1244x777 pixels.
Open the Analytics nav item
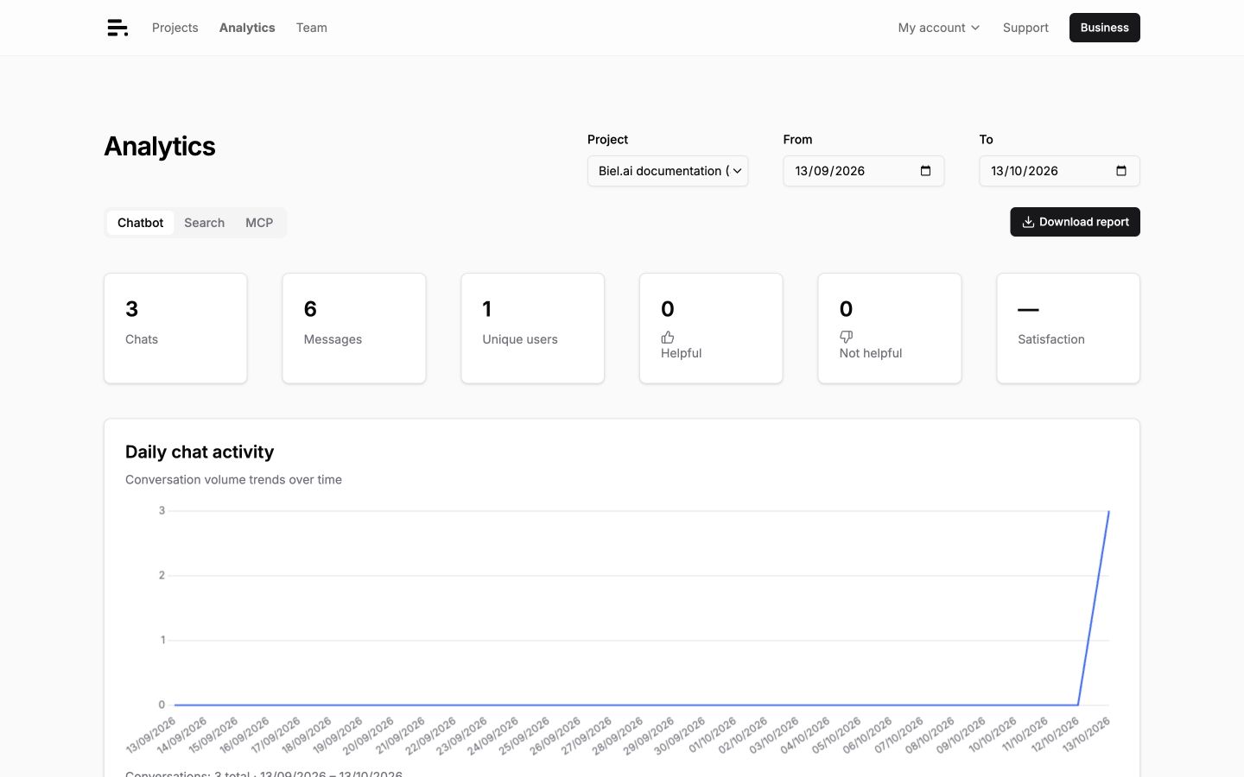(x=247, y=28)
